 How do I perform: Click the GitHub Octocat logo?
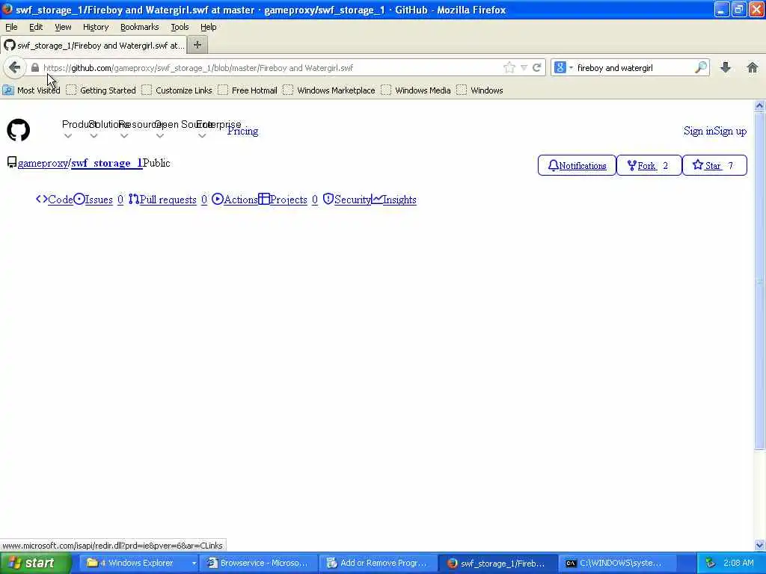tap(19, 130)
